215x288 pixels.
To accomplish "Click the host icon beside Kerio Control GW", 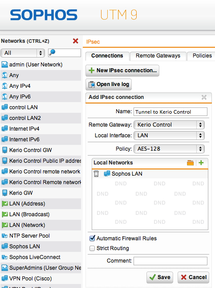I will (4, 150).
